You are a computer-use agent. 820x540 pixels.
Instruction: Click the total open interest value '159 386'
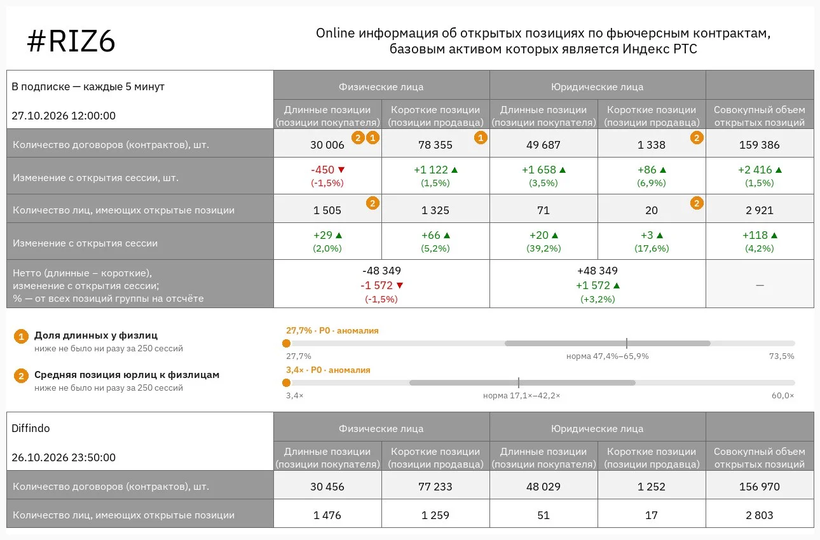(x=760, y=145)
